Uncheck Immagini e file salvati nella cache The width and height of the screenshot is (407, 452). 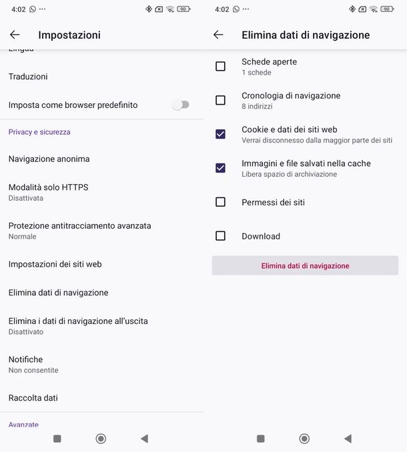tap(220, 168)
